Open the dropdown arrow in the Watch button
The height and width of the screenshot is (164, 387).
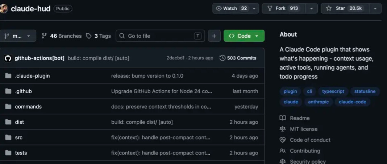[x=254, y=8]
